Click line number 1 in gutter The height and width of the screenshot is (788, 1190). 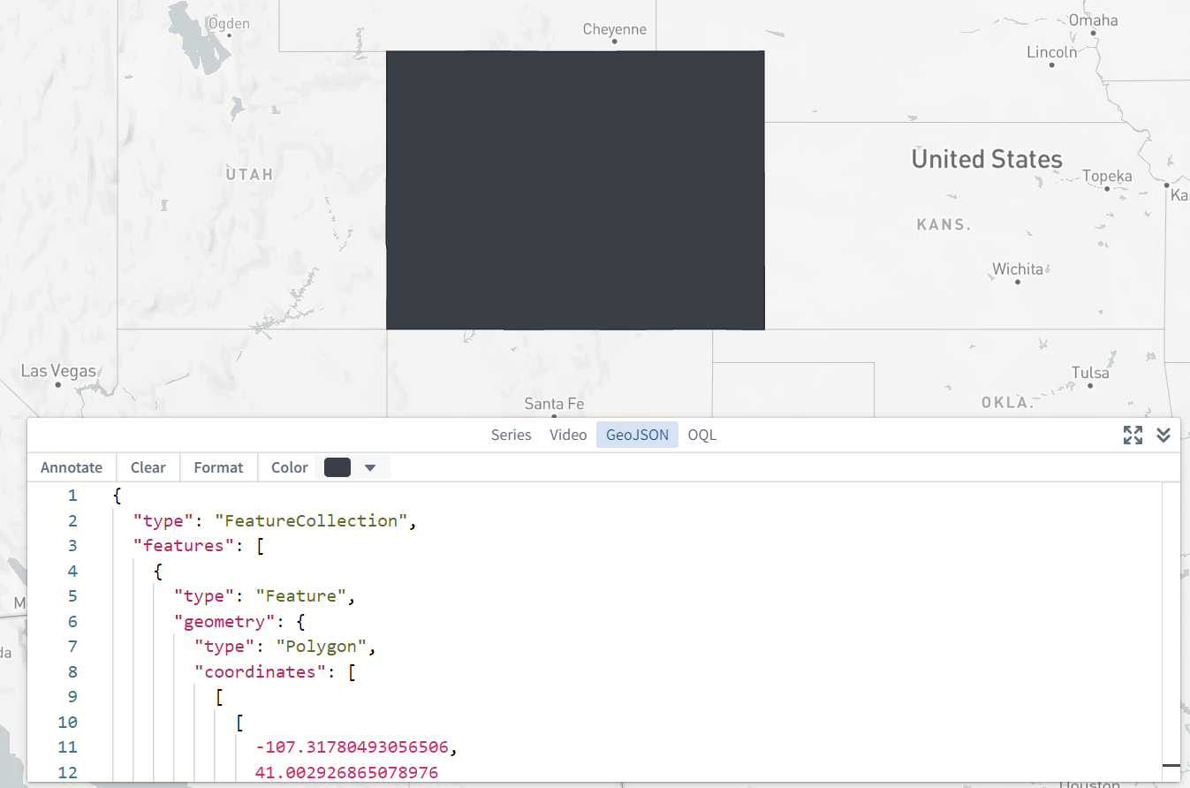click(72, 496)
